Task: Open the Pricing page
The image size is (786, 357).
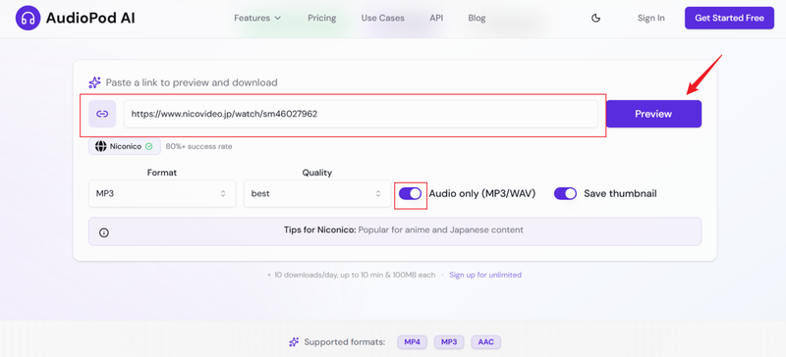Action: (322, 18)
